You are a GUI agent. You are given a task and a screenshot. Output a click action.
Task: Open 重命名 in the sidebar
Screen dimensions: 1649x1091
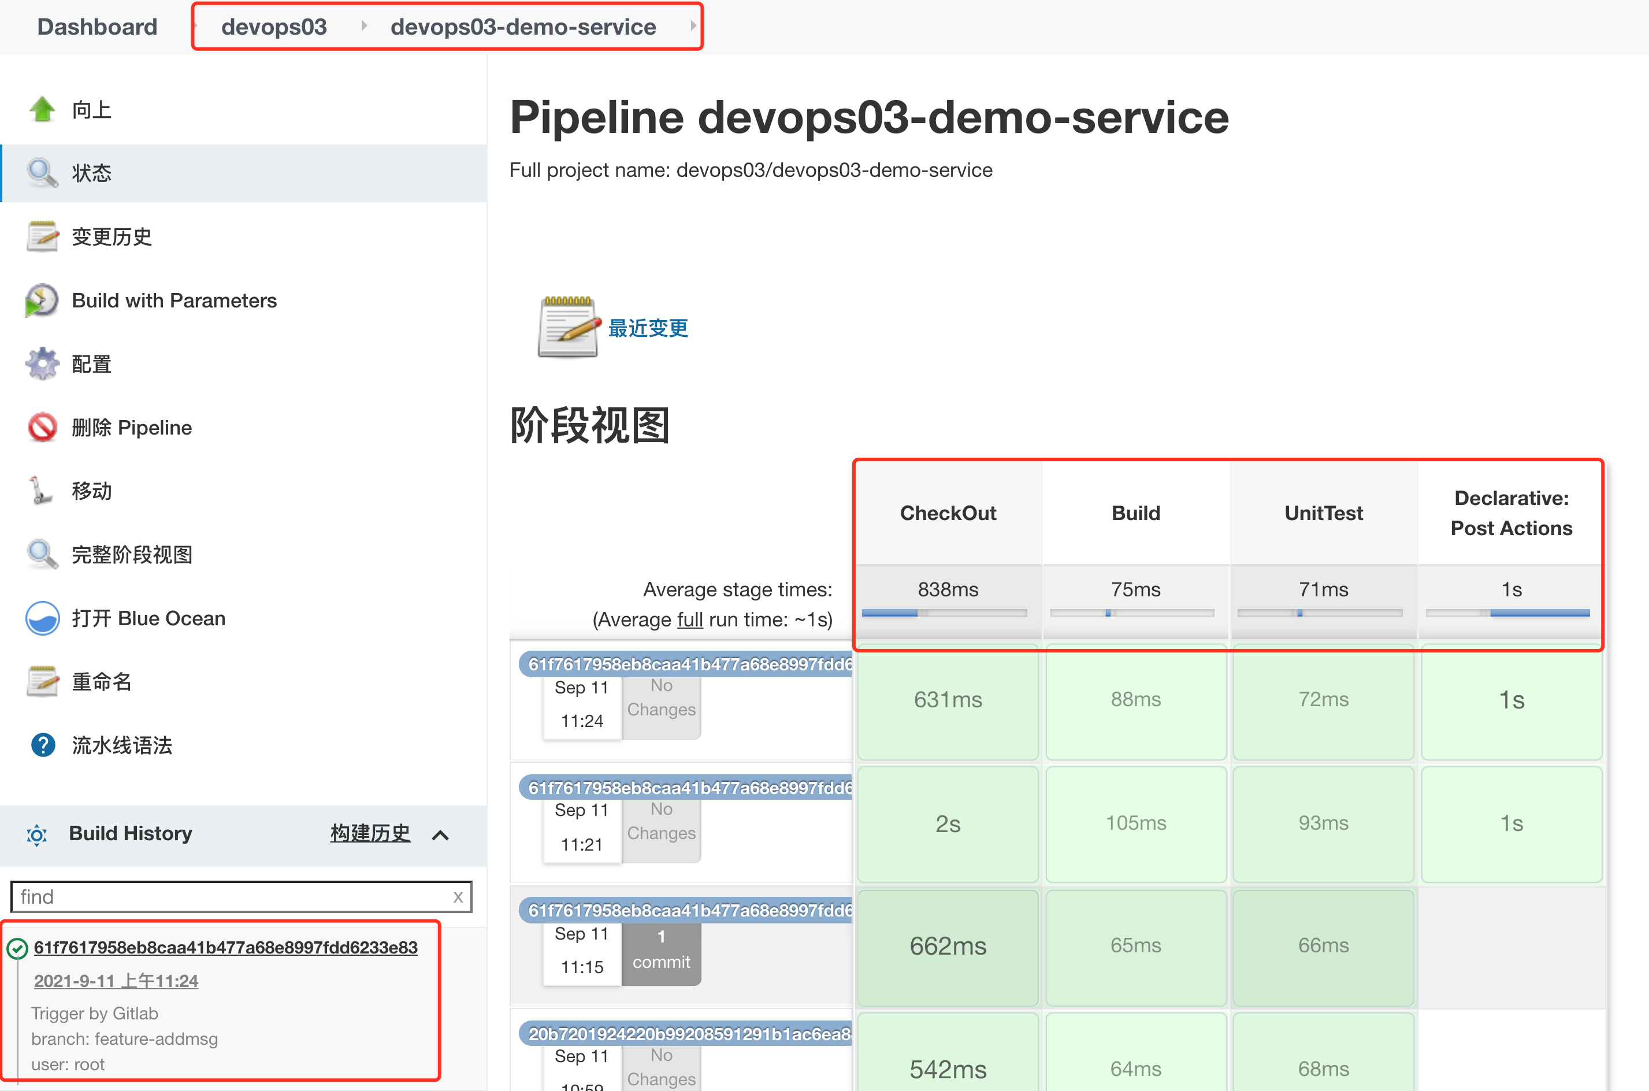[102, 682]
